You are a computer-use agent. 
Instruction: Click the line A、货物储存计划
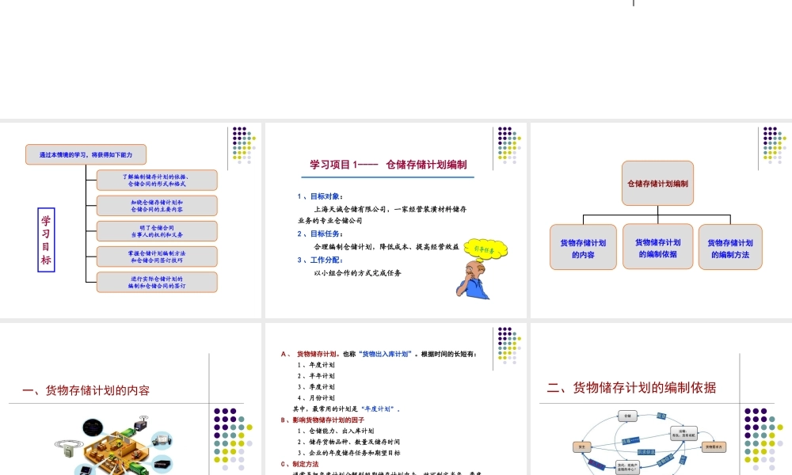click(x=379, y=354)
